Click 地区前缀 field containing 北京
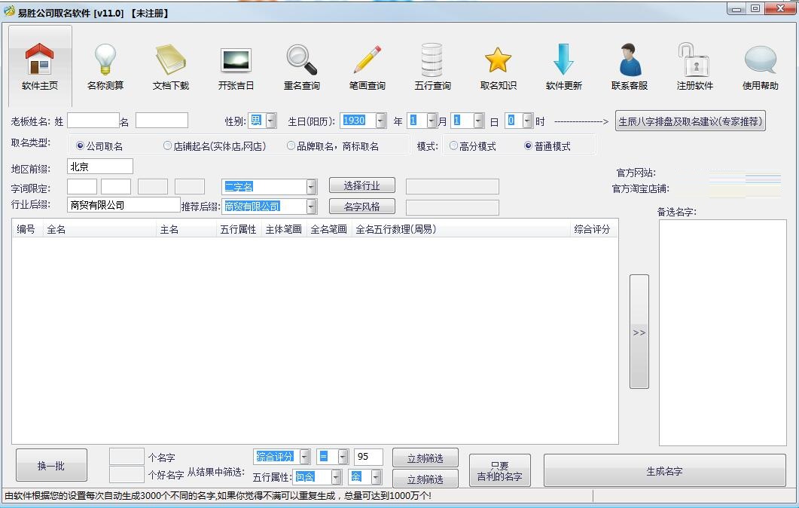Screen dimensions: 799x508 (x=100, y=167)
